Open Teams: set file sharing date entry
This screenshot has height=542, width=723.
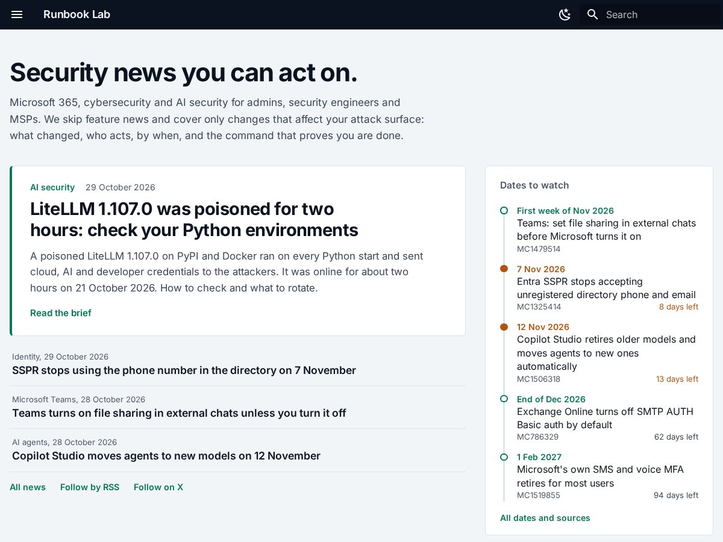click(606, 229)
